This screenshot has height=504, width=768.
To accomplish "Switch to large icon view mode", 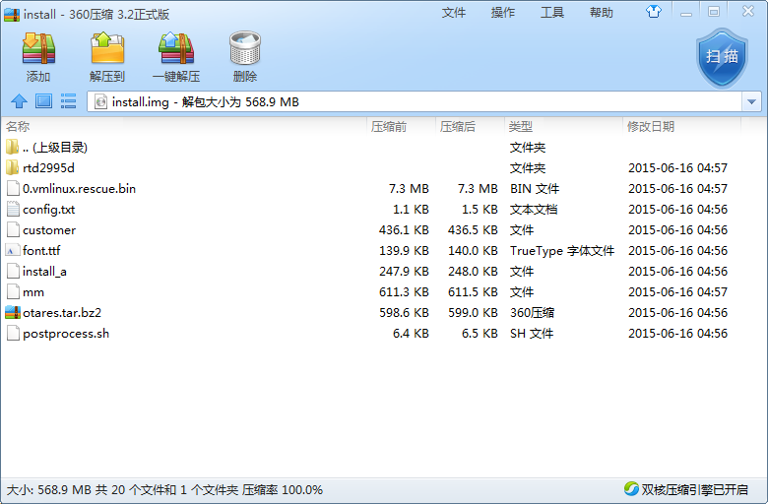I will tap(43, 101).
